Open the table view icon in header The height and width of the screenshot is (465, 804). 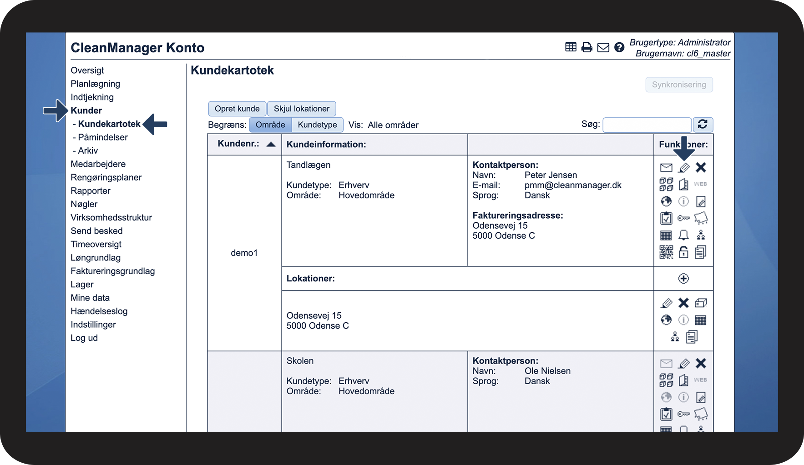571,47
